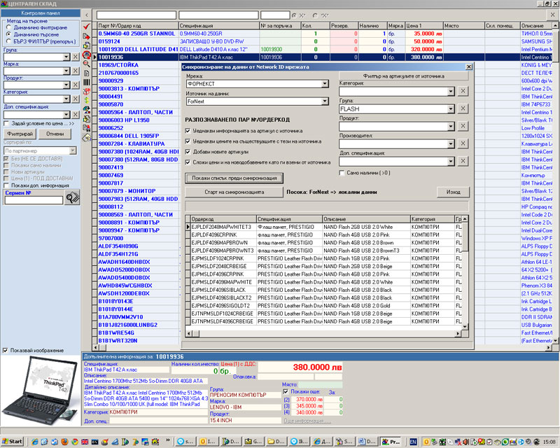Click the serial number search magnifier button
Image resolution: width=560 pixels, height=448 pixels.
pyautogui.click(x=72, y=197)
